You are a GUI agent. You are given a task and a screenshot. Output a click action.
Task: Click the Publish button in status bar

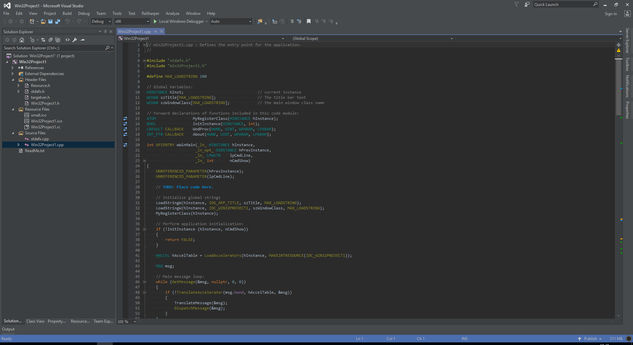click(x=590, y=339)
